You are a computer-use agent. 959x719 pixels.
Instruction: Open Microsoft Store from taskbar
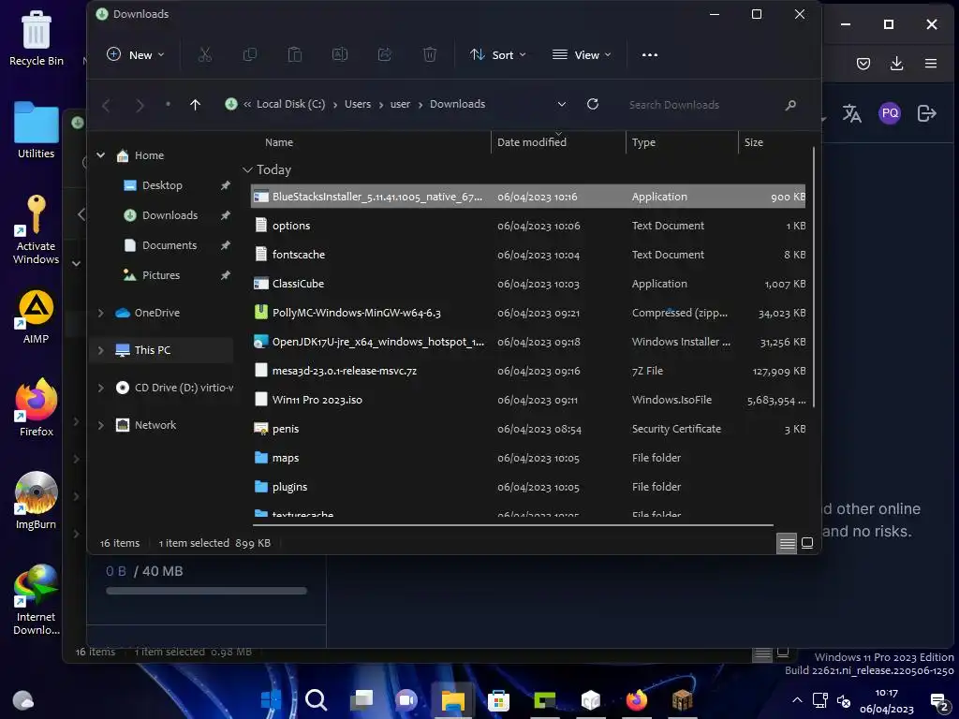point(498,700)
